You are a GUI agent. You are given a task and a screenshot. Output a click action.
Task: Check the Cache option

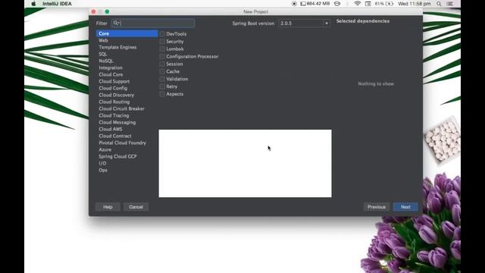tap(162, 71)
